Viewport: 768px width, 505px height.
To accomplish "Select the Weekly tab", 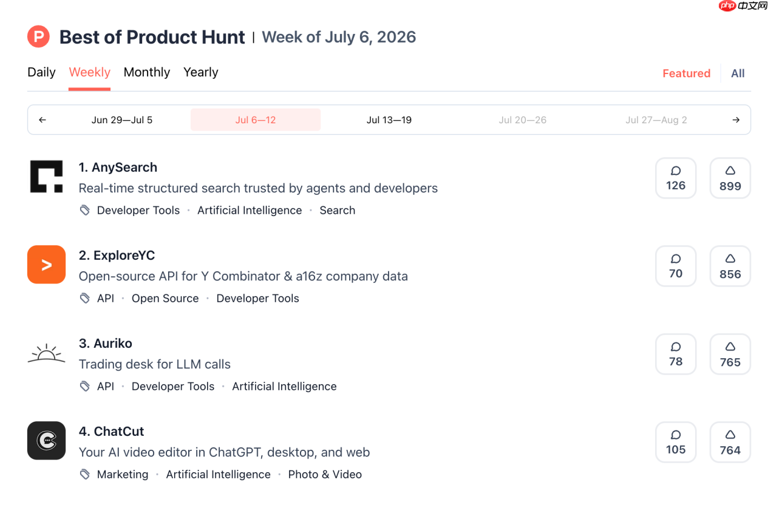I will (89, 72).
